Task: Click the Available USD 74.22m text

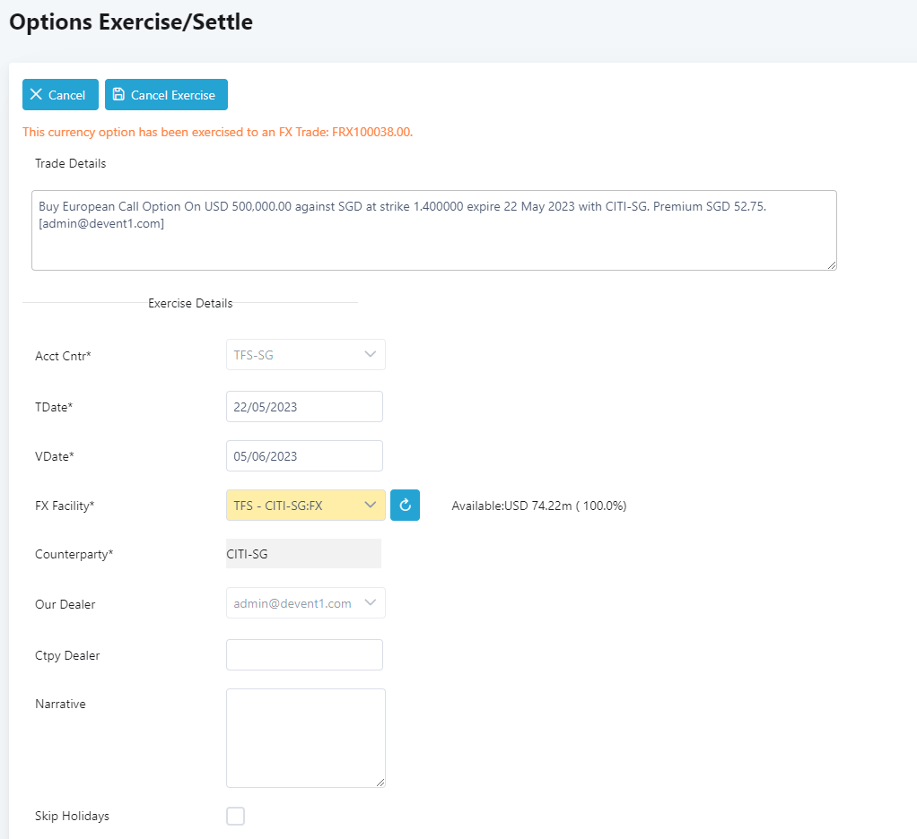Action: coord(538,506)
